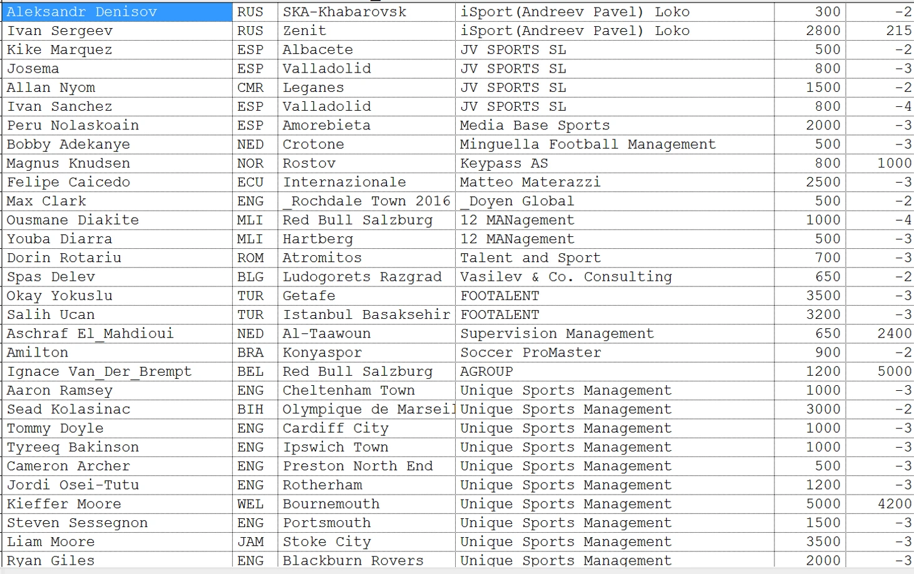Select the Hartberg club cell
Image resolution: width=914 pixels, height=574 pixels.
[366, 239]
